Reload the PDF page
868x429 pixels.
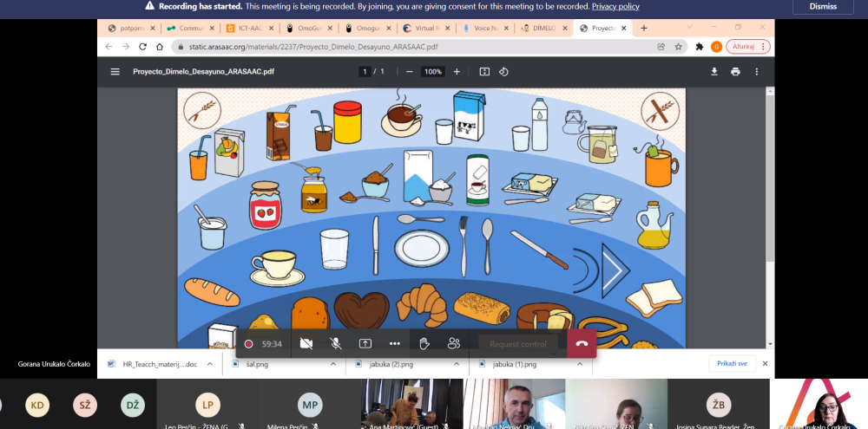[x=143, y=47]
